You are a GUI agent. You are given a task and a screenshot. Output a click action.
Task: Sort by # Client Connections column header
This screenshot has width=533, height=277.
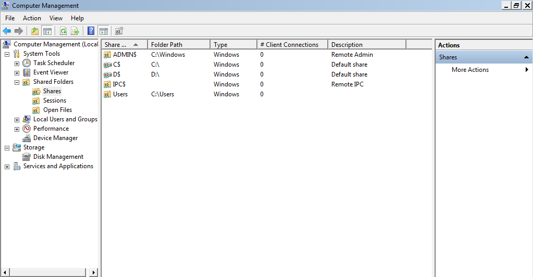pyautogui.click(x=292, y=45)
